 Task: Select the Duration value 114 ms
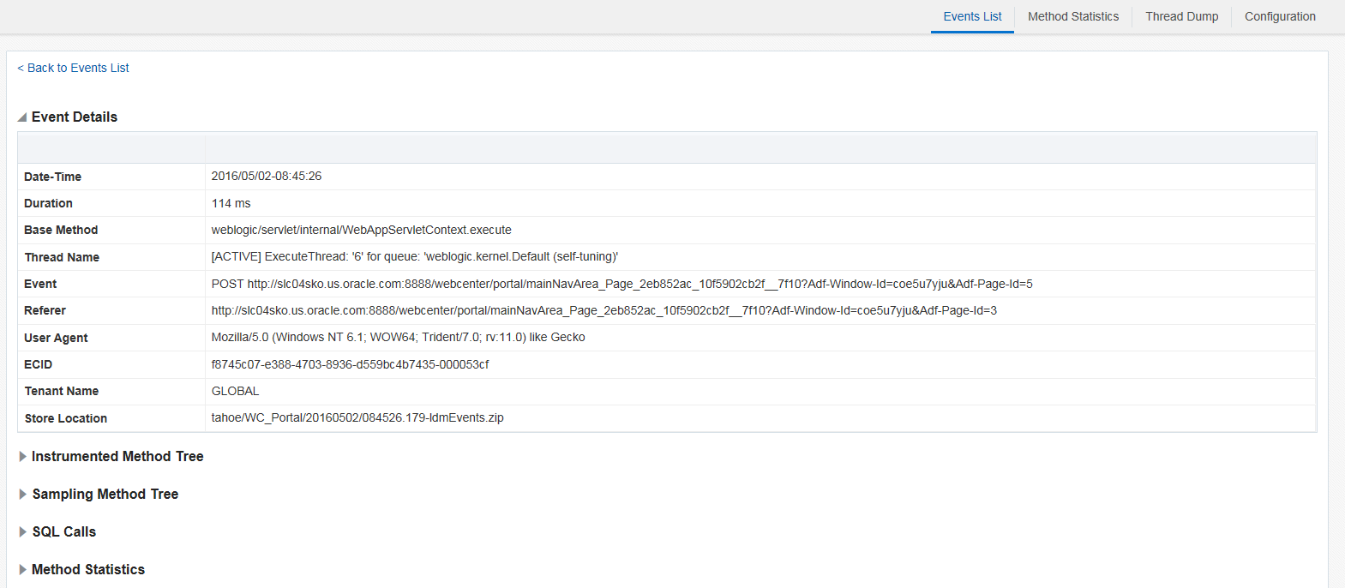[231, 203]
